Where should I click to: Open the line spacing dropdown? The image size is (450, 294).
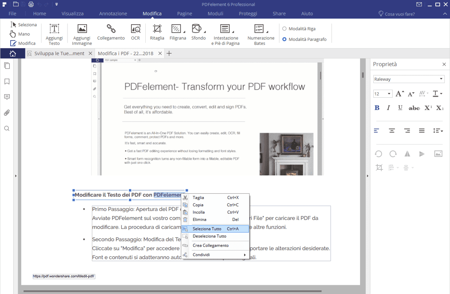coord(438,130)
